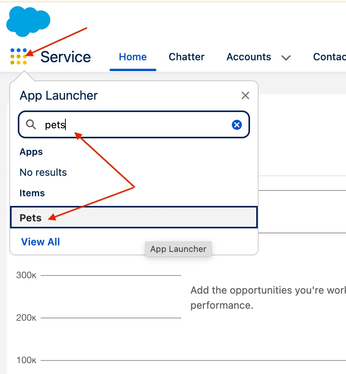Screen dimensions: 346x374
Task: Click the magnifier icon in search box
Action: [31, 125]
